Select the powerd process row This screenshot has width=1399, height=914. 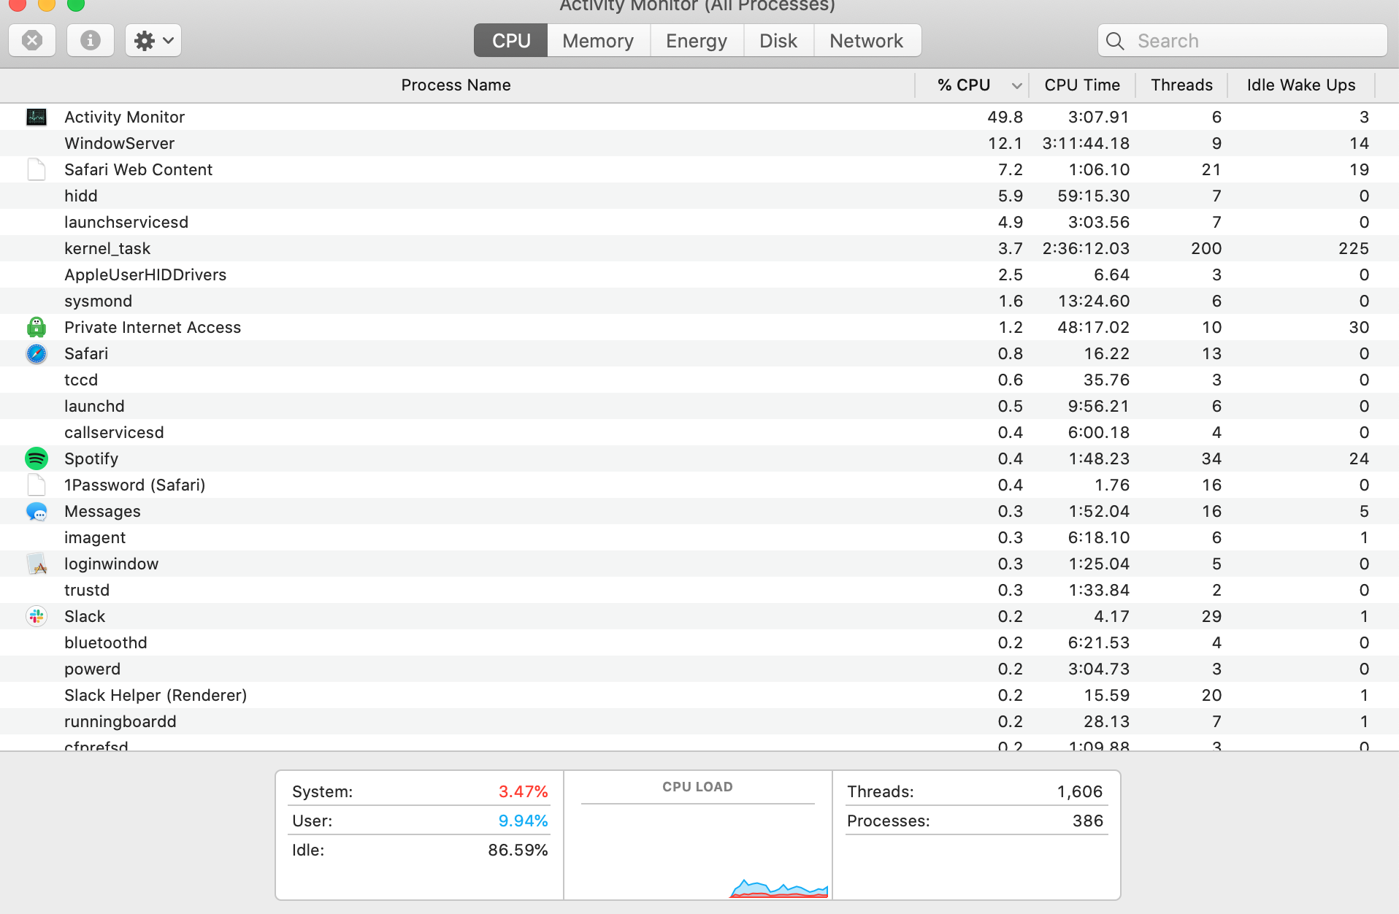coord(699,669)
